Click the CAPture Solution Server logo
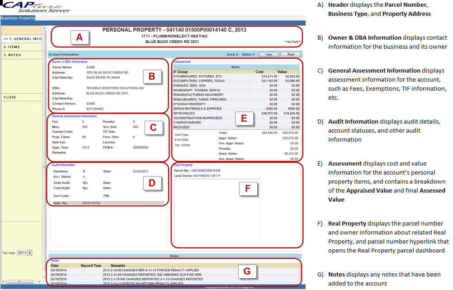Viewport: 453px width, 290px height. pos(36,7)
